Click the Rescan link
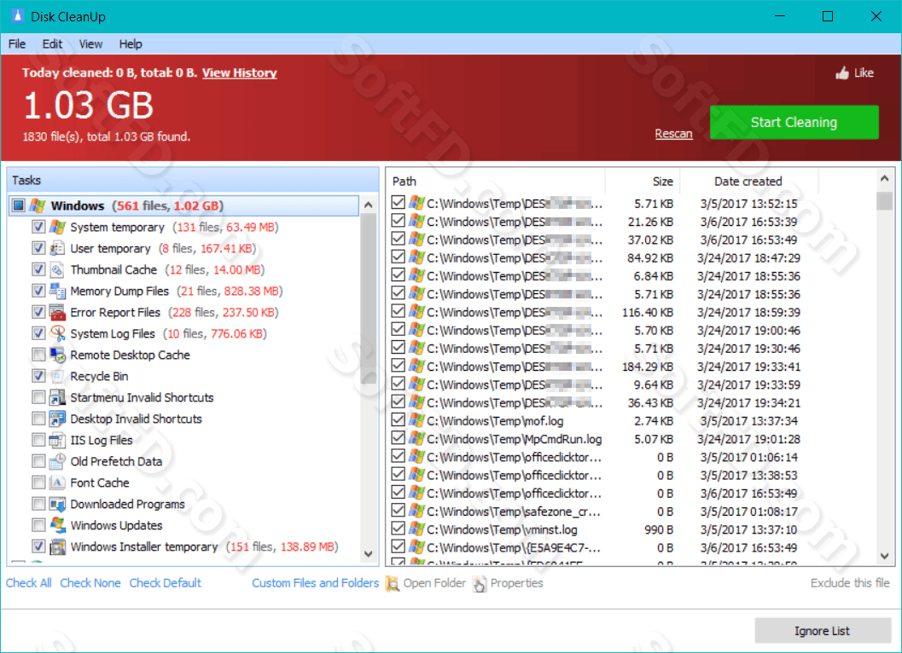Viewport: 902px width, 653px height. 673,133
